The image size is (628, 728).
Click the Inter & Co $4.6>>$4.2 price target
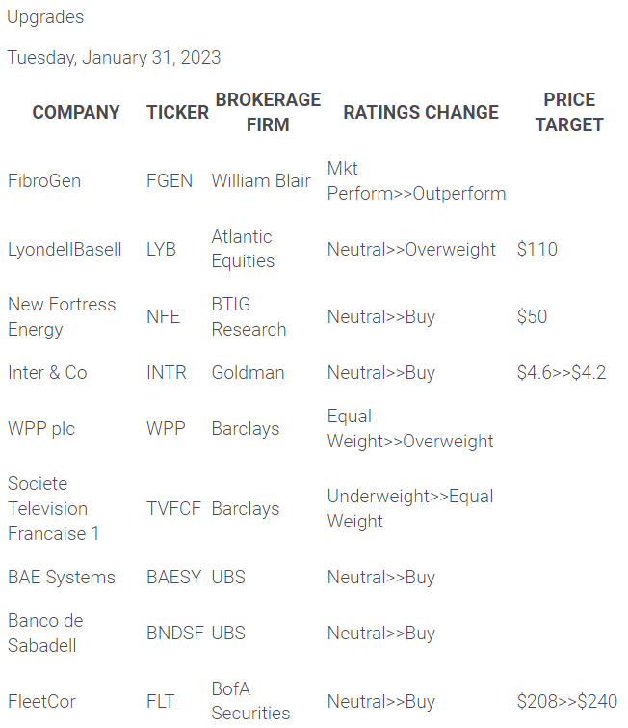562,372
